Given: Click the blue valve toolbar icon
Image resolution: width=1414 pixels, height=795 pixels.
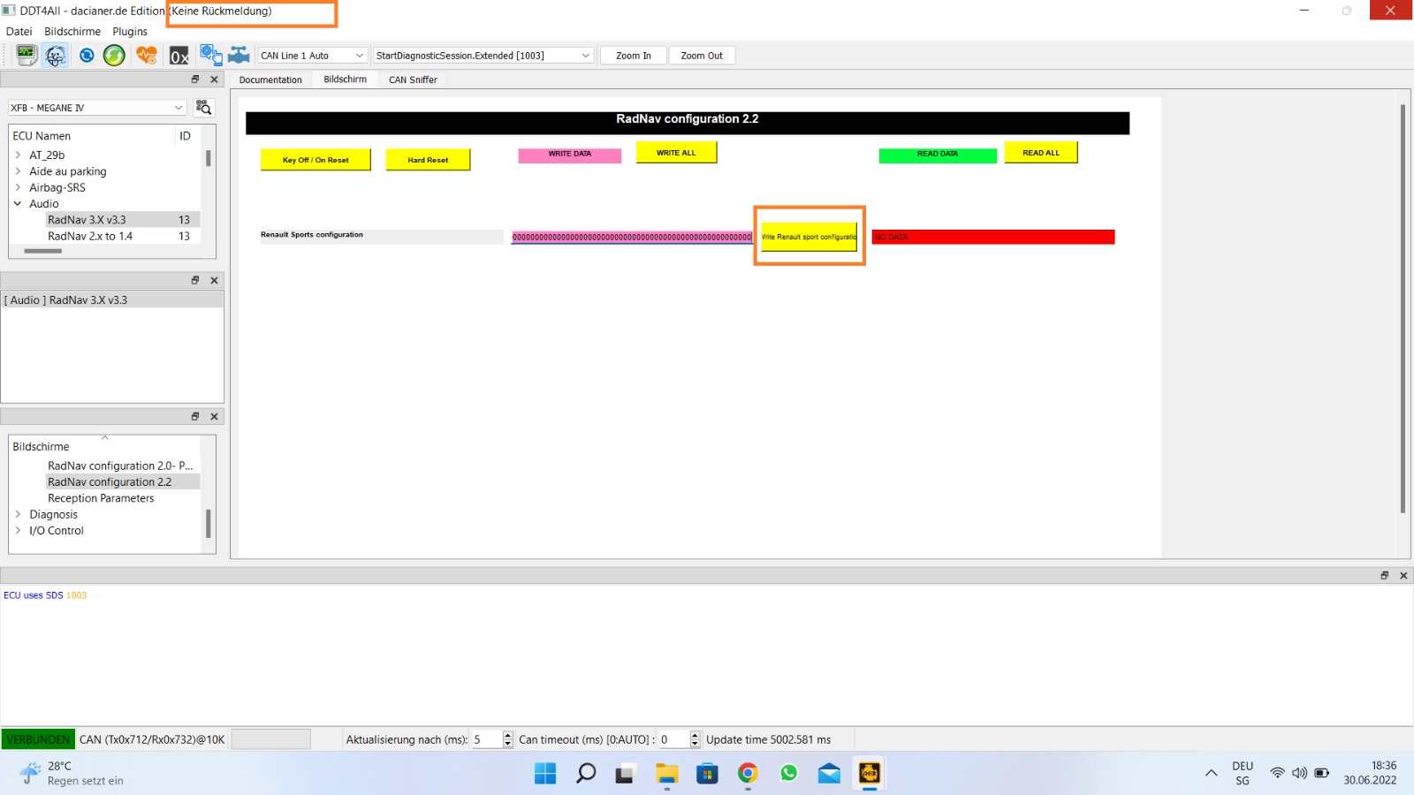Looking at the screenshot, I should [x=239, y=56].
